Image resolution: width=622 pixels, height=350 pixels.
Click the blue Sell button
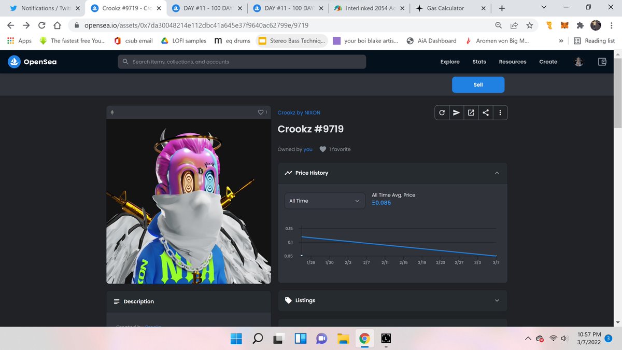[478, 85]
